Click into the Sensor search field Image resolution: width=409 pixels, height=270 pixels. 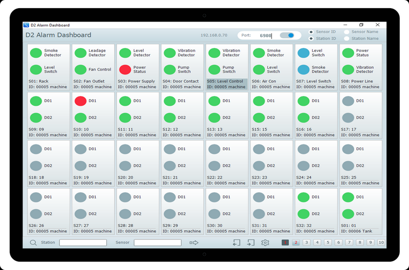pyautogui.click(x=157, y=243)
